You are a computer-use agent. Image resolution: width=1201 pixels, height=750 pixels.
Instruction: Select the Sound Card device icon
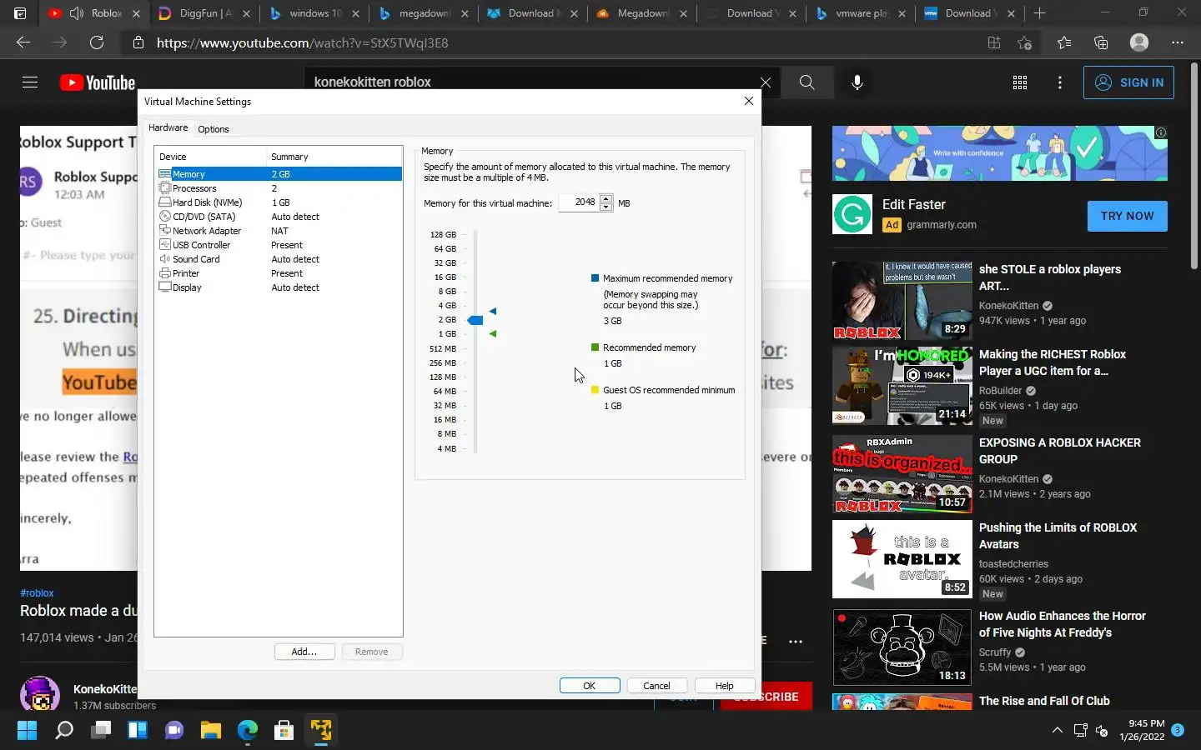(x=164, y=259)
